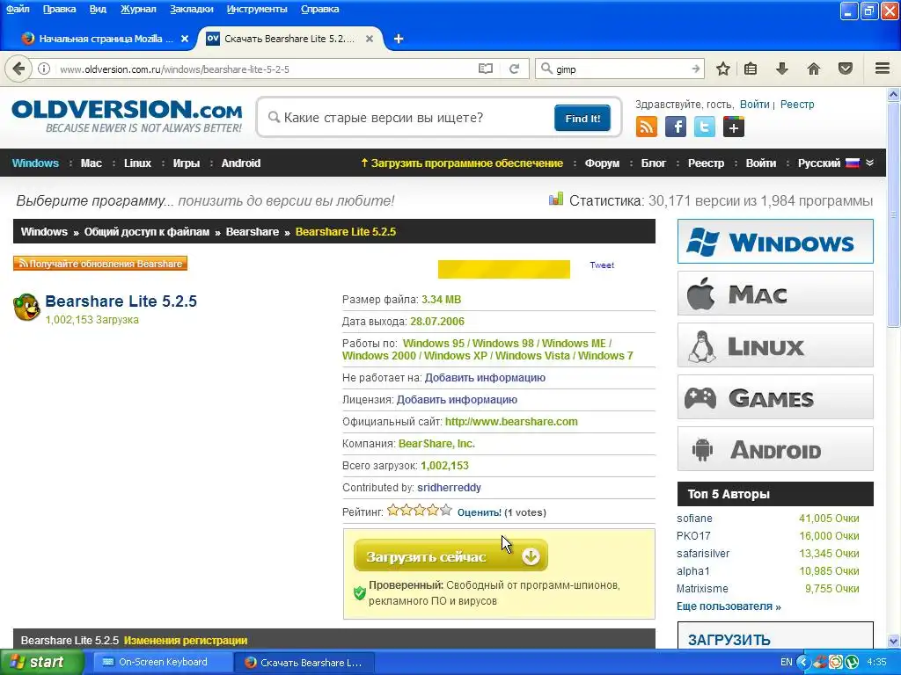Image resolution: width=901 pixels, height=675 pixels.
Task: Click the http://www.bearshare.com official site link
Action: (x=511, y=421)
